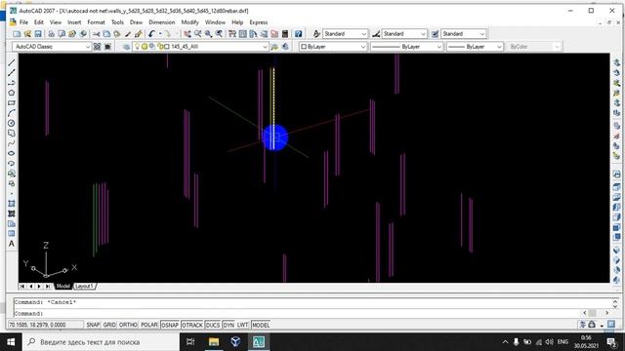
Task: Switch to the Model tab
Action: [x=62, y=286]
